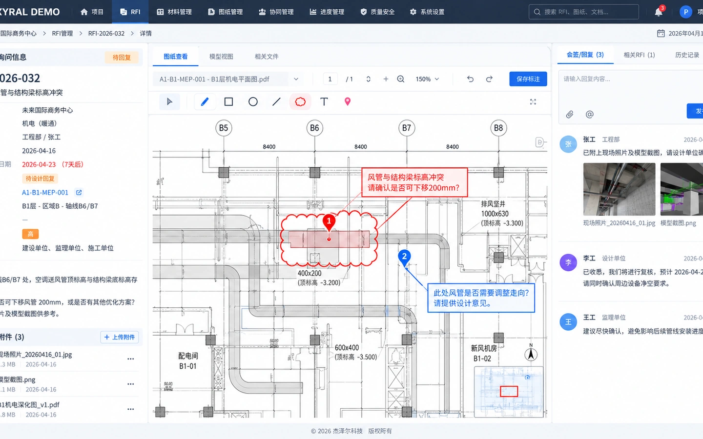The height and width of the screenshot is (439, 703).
Task: Click the global search field
Action: pyautogui.click(x=584, y=12)
